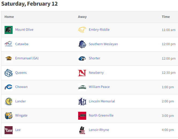Open the William Peace team link
178x139 pixels.
tap(99, 87)
